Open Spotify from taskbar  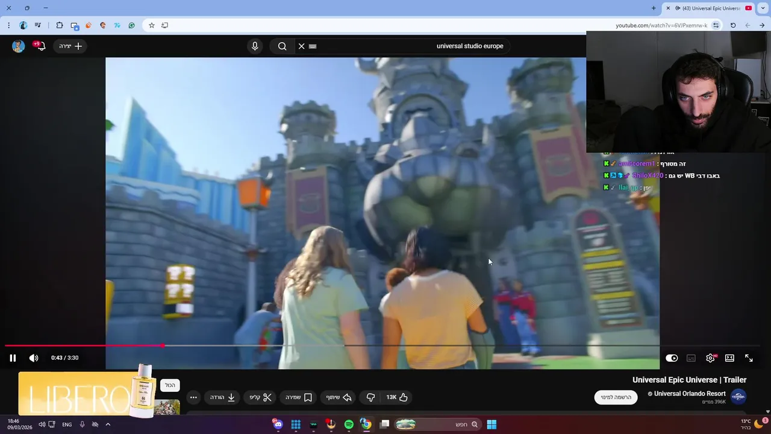(349, 424)
